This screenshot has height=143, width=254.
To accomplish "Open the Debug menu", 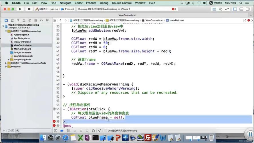I will click(x=104, y=3).
